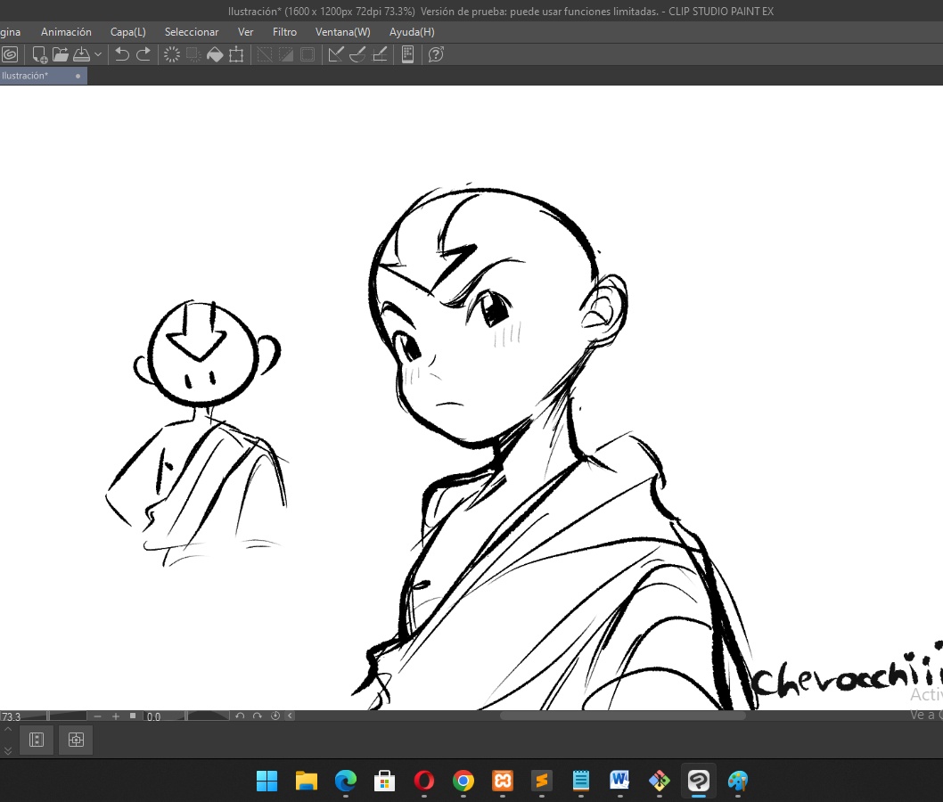Click Invert selected area icon
The image size is (943, 802).
[286, 54]
